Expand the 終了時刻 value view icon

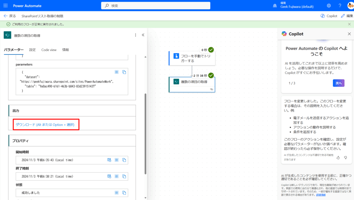pyautogui.click(x=117, y=176)
